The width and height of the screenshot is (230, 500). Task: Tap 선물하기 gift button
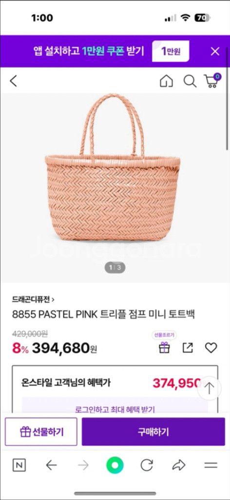click(x=41, y=432)
